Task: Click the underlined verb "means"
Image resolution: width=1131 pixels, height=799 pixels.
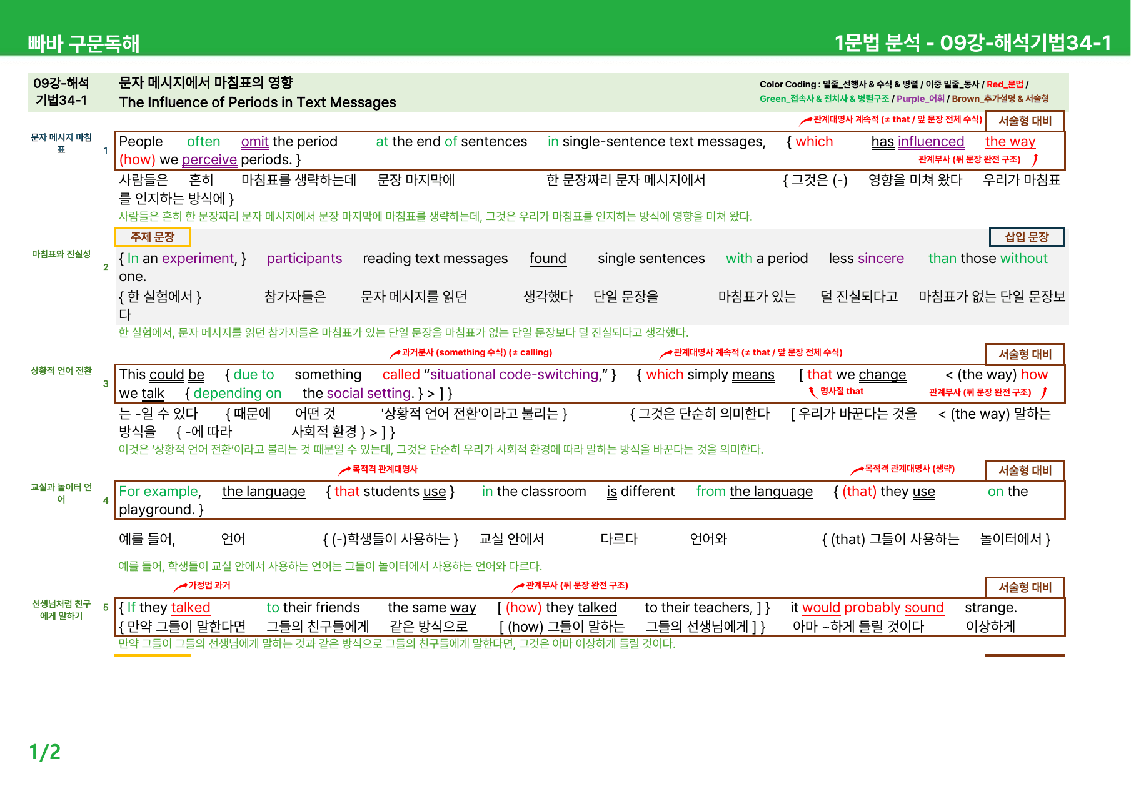Action: click(x=753, y=375)
